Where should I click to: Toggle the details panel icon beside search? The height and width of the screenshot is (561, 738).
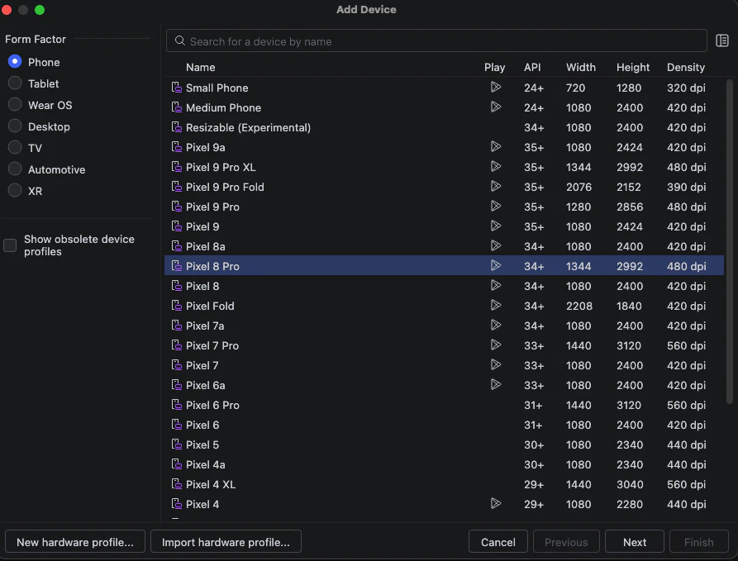(722, 41)
